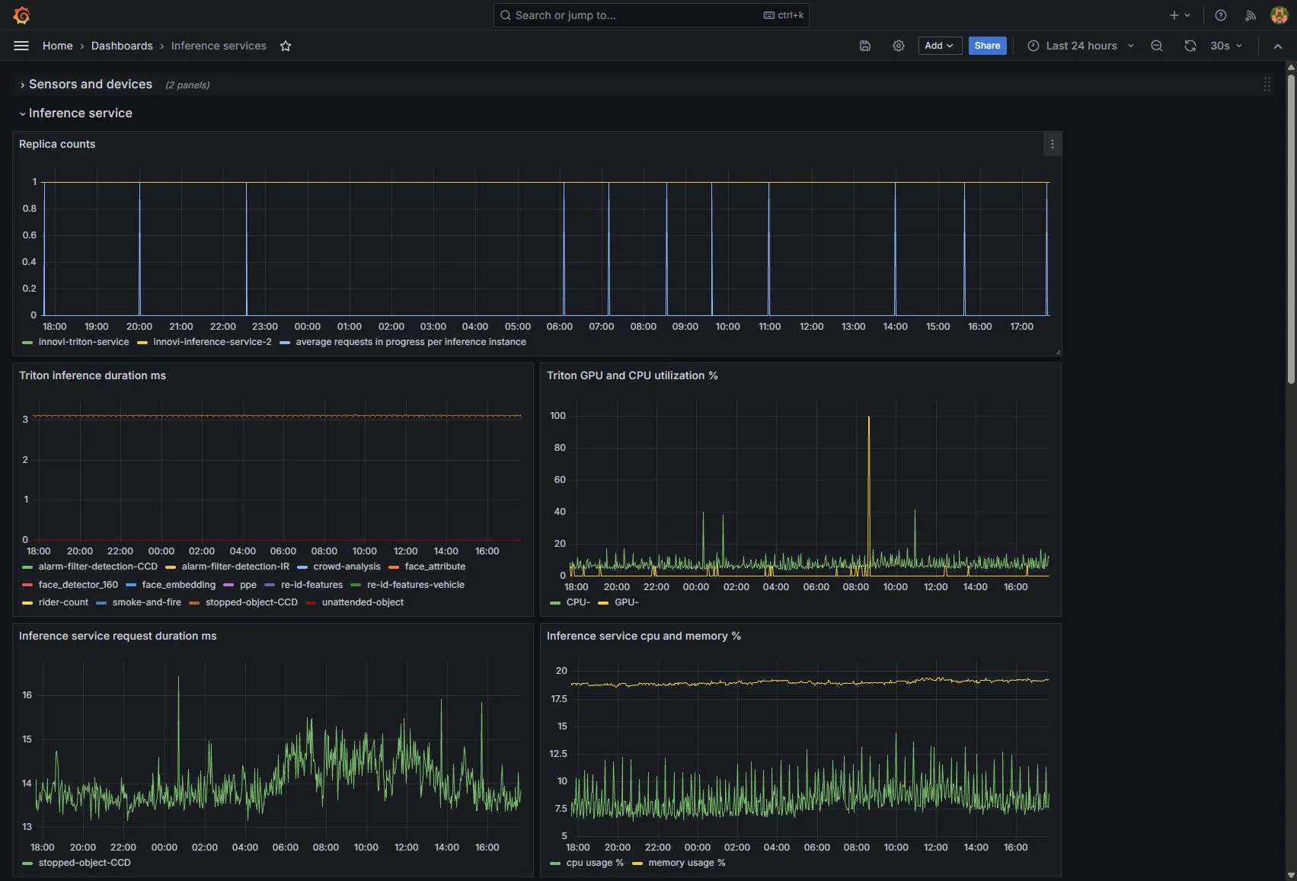Open the Add dropdown
1297x881 pixels.
pos(940,46)
